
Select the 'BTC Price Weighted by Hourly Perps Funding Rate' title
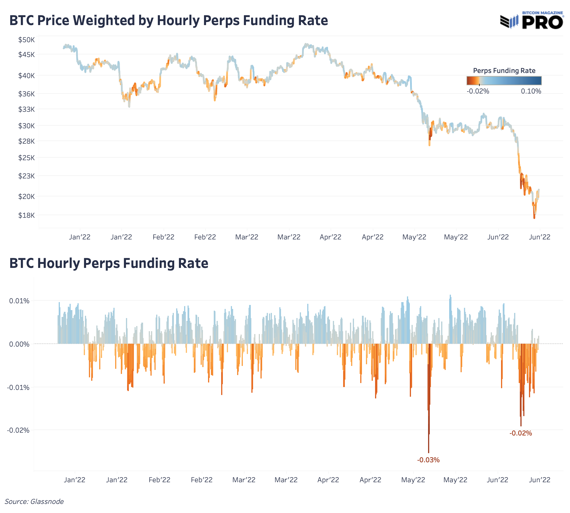169,21
